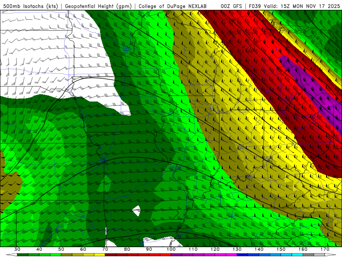Viewport: 342px width, 257px height.
Task: Pick the dark red 70–75 kt legend swatch
Action: [111, 255]
